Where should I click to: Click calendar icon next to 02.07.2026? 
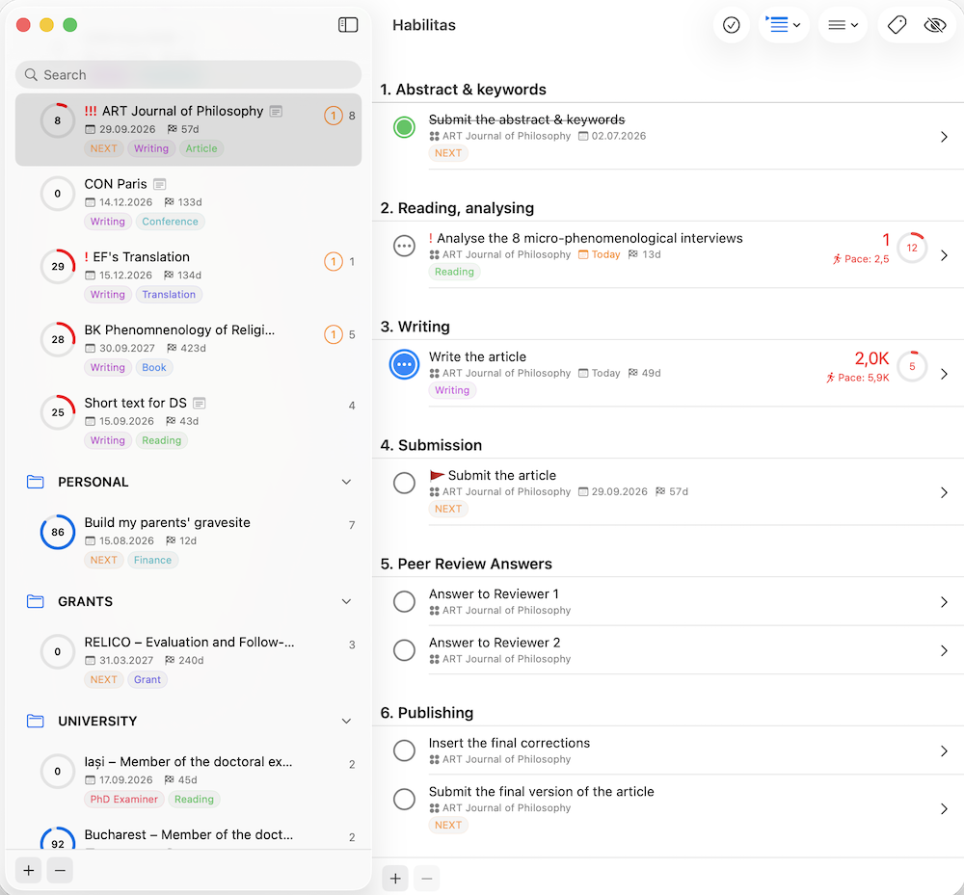tap(583, 137)
